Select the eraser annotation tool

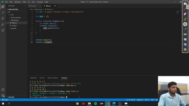185,14
